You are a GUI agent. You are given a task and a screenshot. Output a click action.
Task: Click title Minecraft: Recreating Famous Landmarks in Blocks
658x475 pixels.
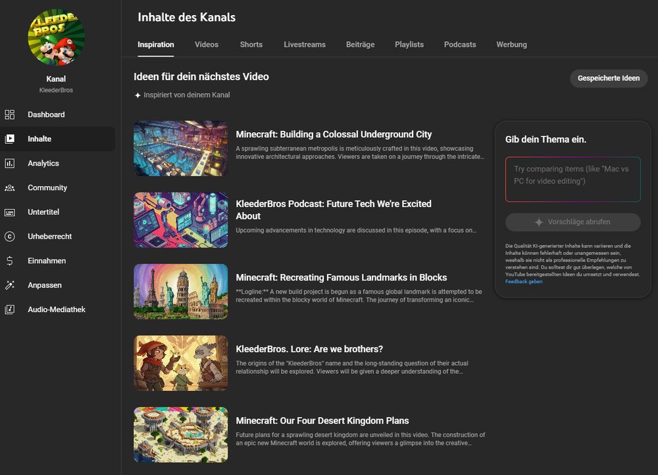point(341,277)
